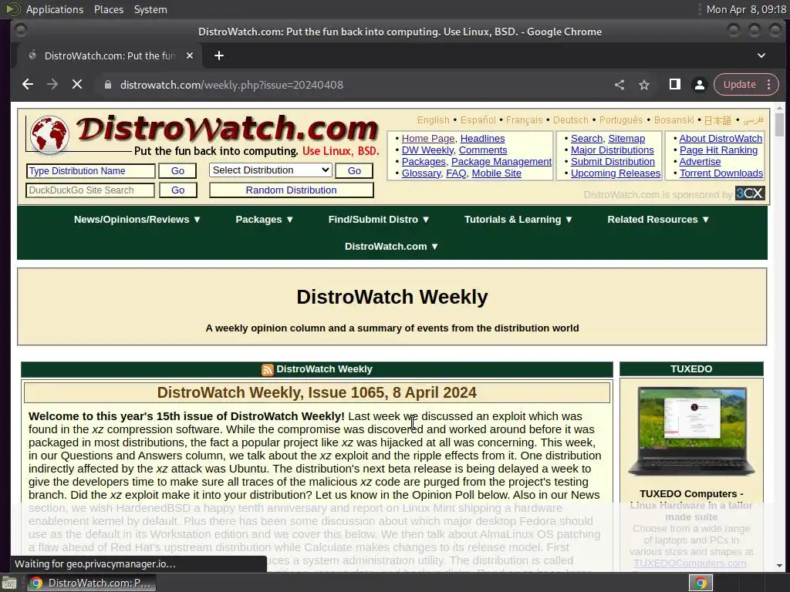Open the Submit Distribution link

pos(613,162)
